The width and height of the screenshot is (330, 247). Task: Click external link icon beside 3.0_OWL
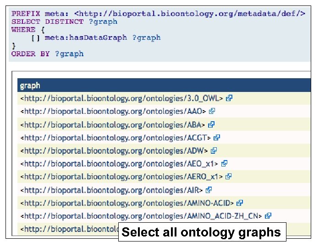pyautogui.click(x=229, y=98)
